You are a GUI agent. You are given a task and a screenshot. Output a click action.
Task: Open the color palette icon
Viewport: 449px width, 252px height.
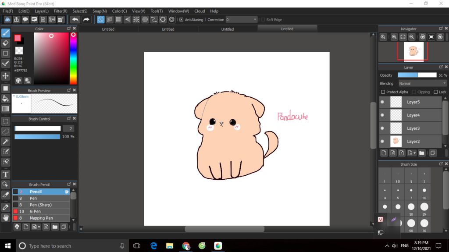pos(18,81)
